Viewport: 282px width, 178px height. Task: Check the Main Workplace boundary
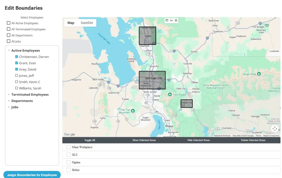(x=68, y=147)
